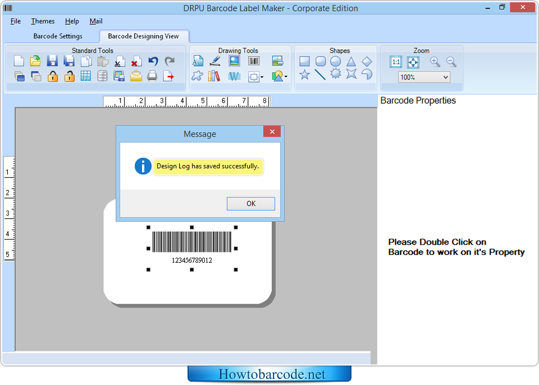Click the Zoom In magnifier icon
539x385 pixels.
pyautogui.click(x=435, y=62)
